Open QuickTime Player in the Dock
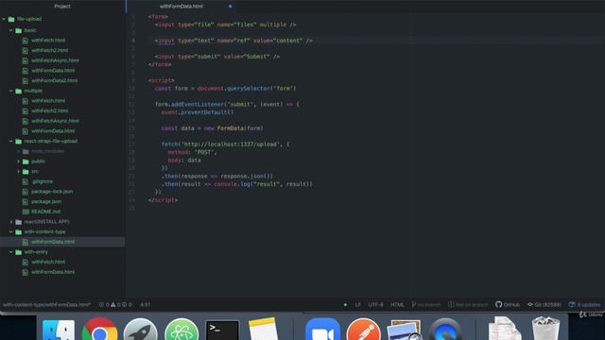This screenshot has height=340, width=605. [445, 330]
